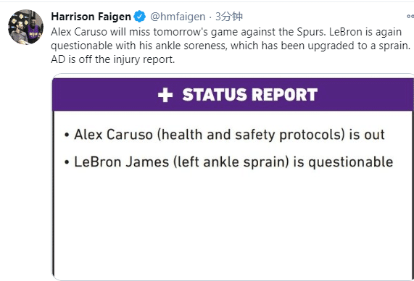Click the purple header banner of image
Screen dimensions: 414x281
pos(233,94)
